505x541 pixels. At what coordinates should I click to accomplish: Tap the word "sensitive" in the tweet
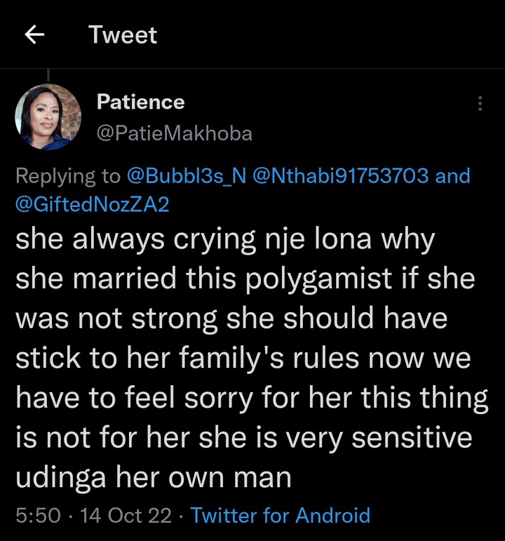412,439
